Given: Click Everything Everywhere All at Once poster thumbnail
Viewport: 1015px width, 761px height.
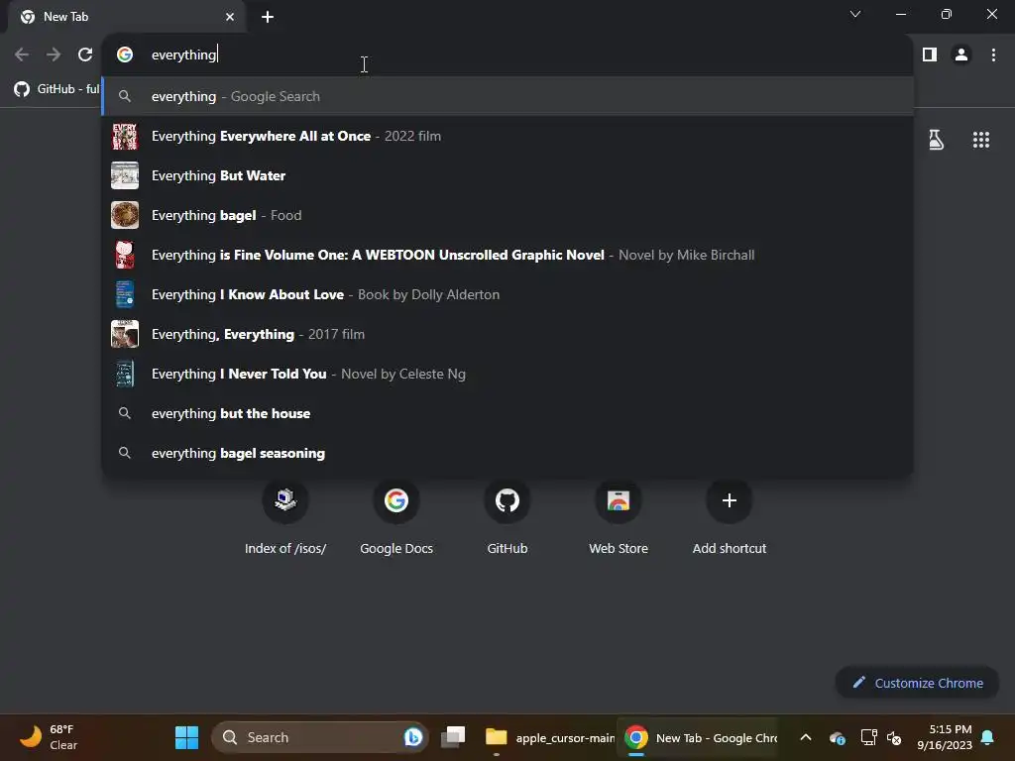Looking at the screenshot, I should pos(125,136).
